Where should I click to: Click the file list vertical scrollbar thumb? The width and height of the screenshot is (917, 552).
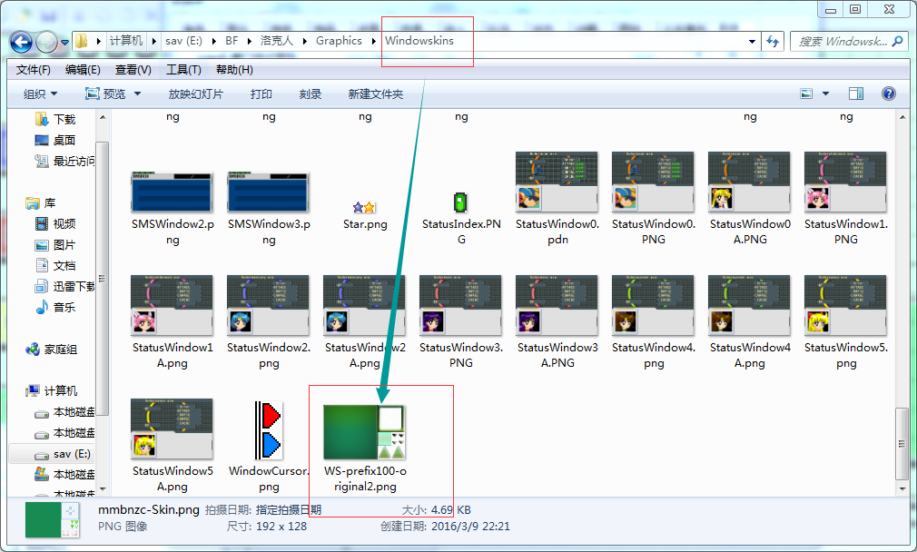pos(902,444)
